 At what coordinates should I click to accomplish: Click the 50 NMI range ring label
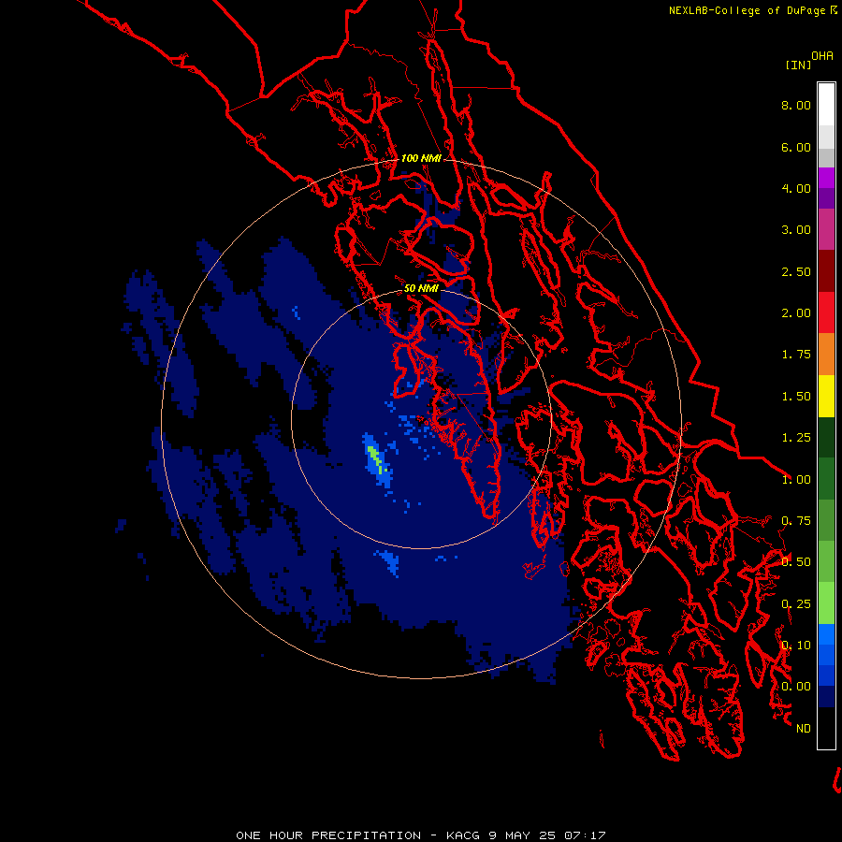click(421, 289)
